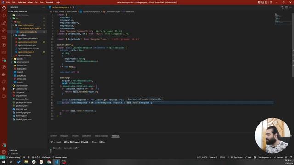Change indentation via Spaces: 2
The height and width of the screenshot is (165, 294).
213,157
